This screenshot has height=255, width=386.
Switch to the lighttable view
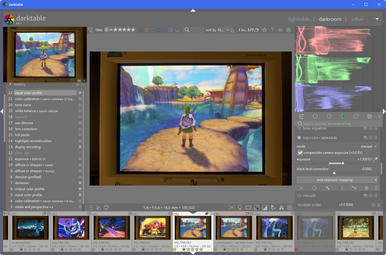pos(299,19)
